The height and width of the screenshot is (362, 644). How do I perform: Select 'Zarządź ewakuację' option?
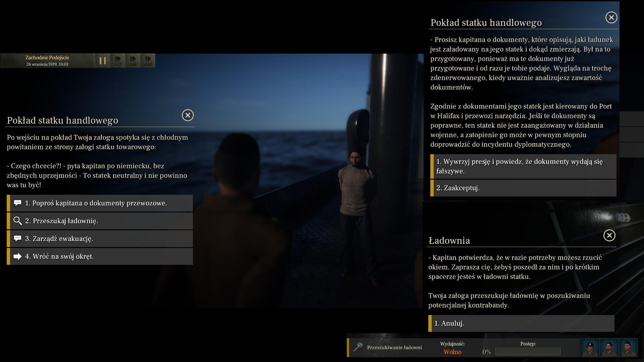[100, 239]
